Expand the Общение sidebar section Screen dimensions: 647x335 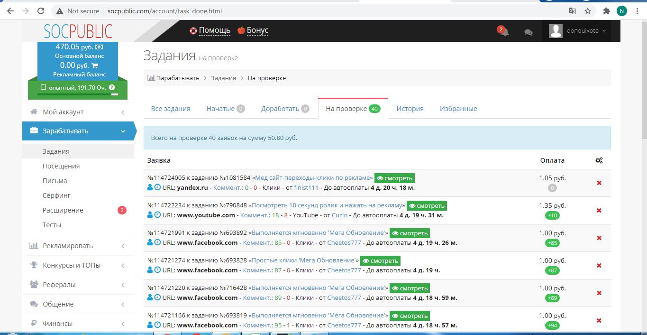[78, 304]
